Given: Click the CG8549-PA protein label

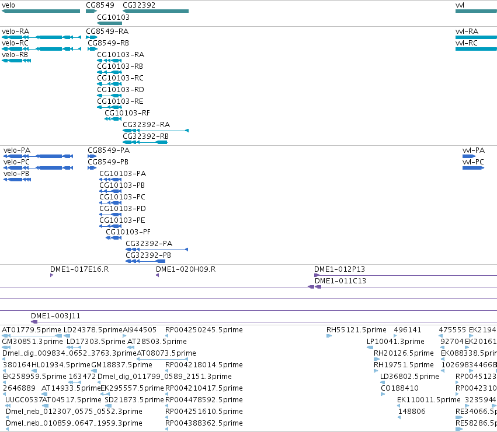Looking at the screenshot, I should [x=109, y=150].
